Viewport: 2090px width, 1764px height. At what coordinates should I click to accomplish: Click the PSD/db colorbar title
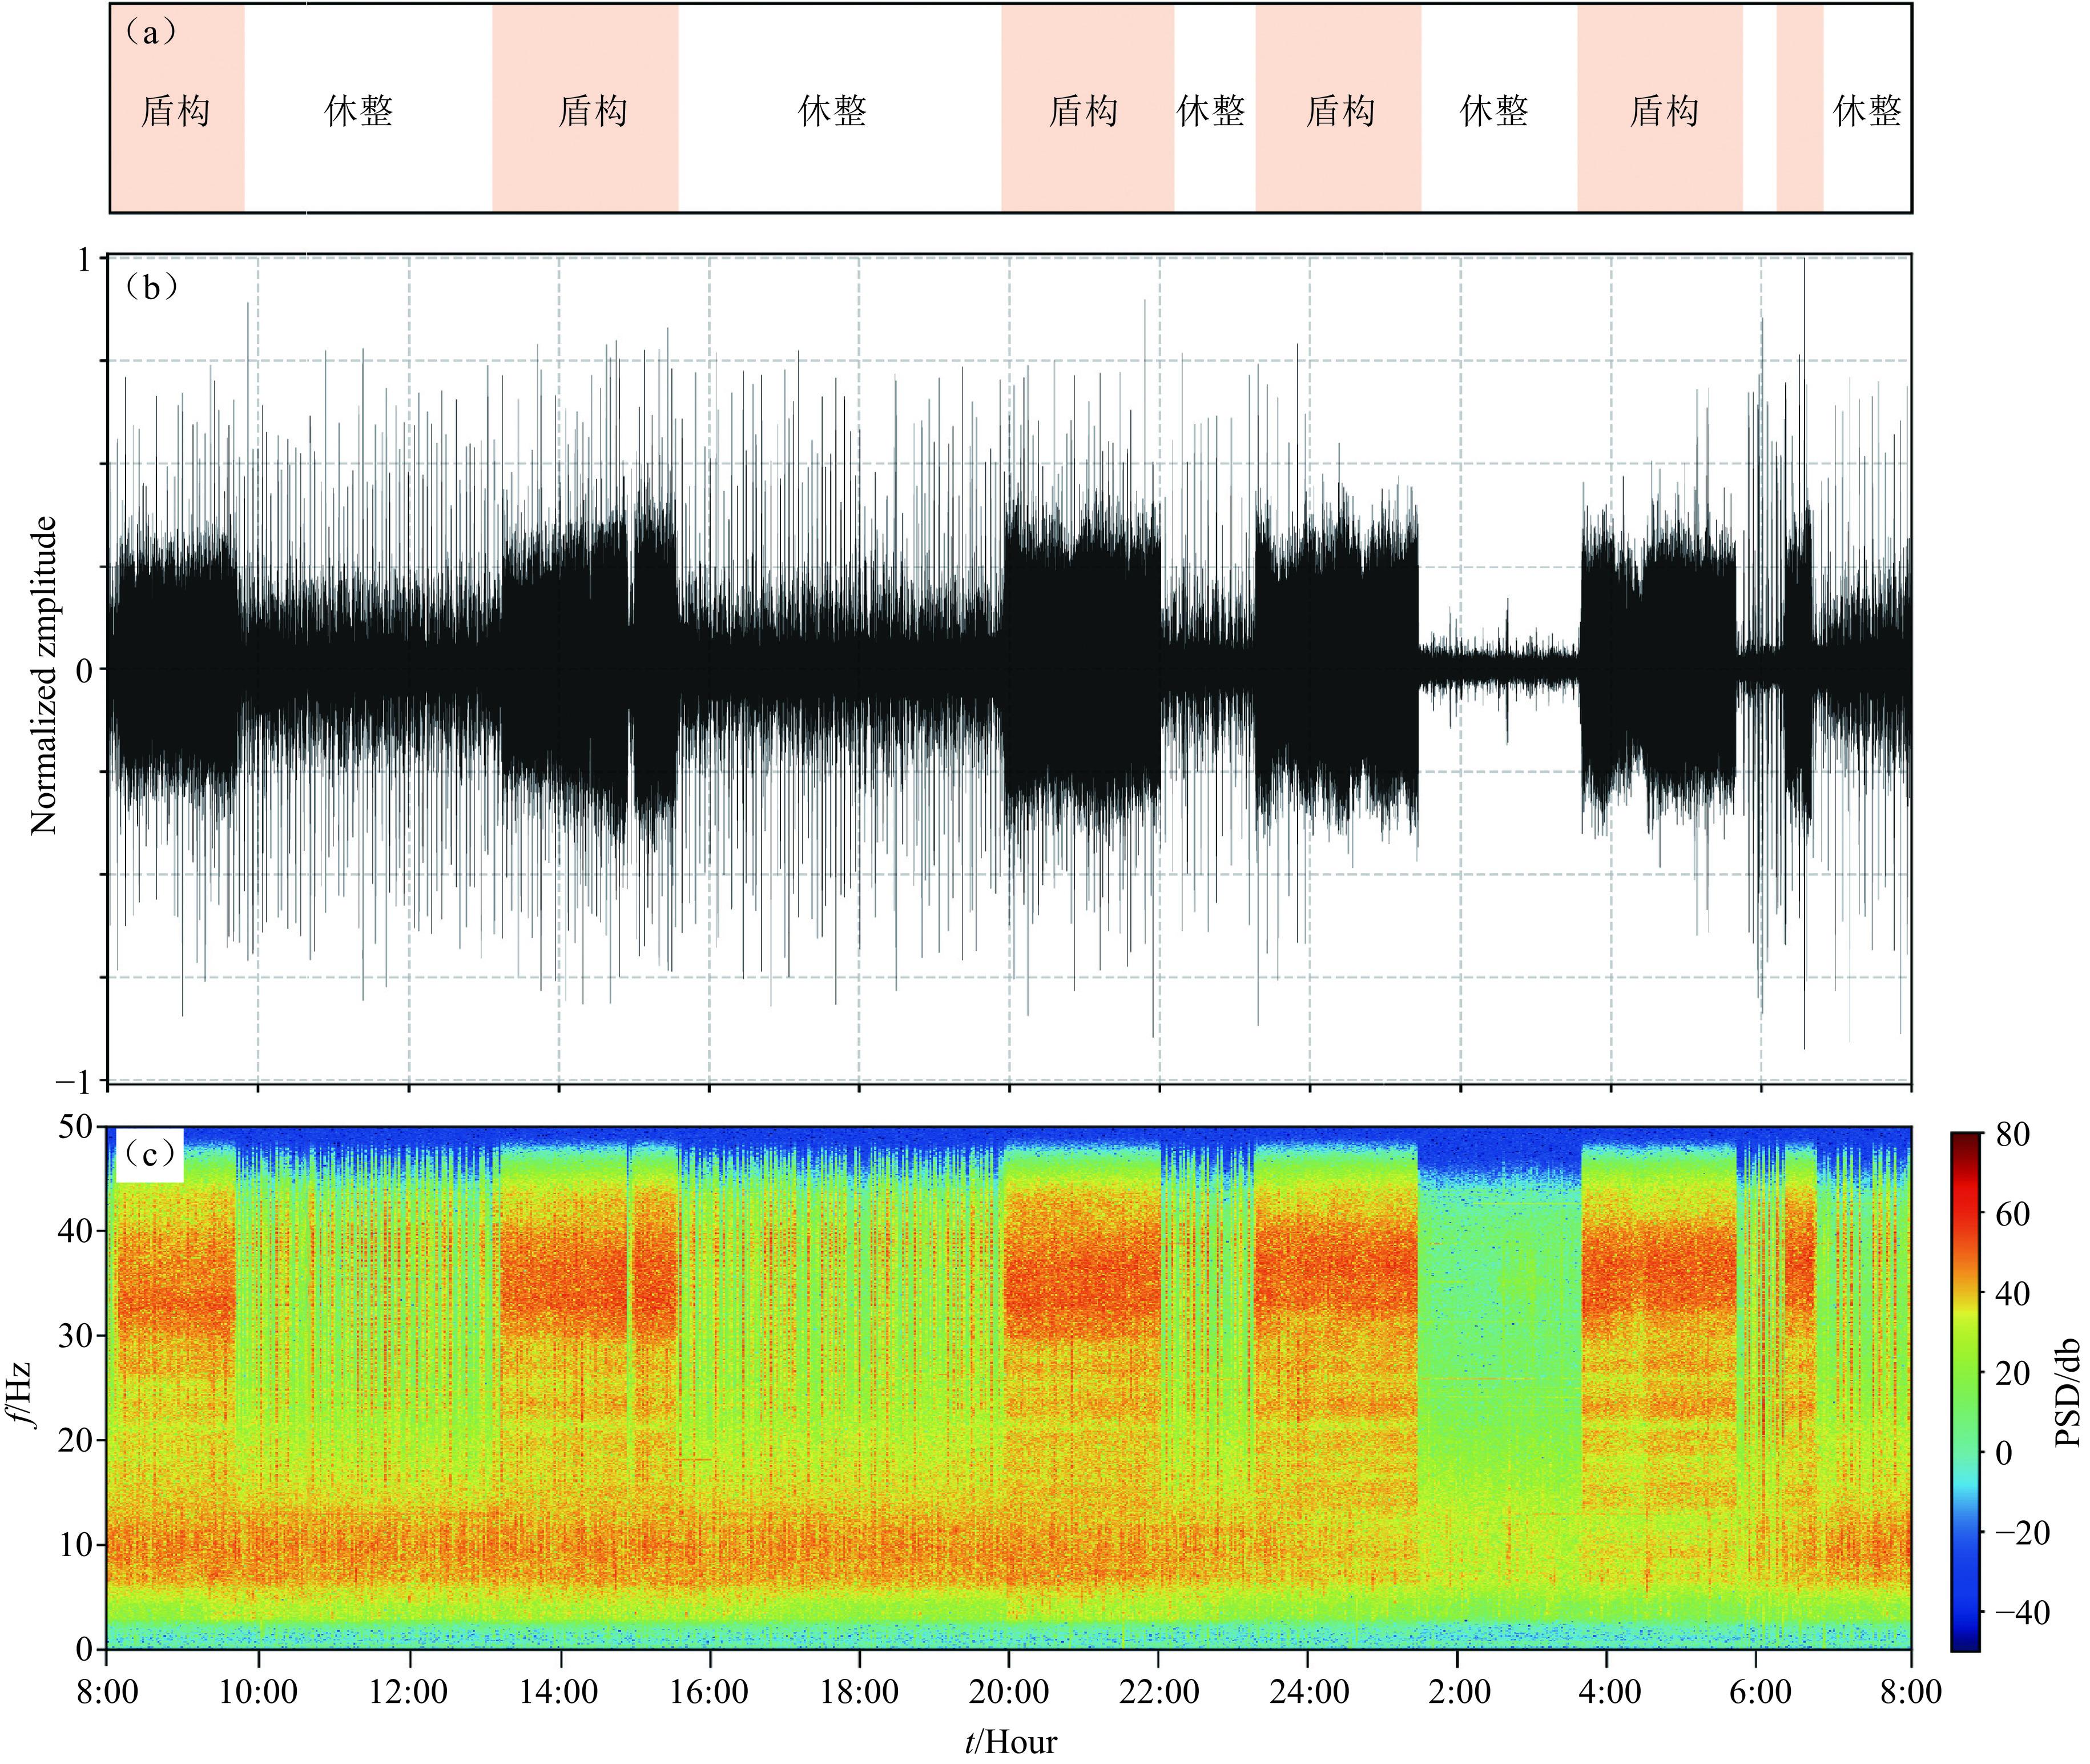(x=2067, y=1392)
